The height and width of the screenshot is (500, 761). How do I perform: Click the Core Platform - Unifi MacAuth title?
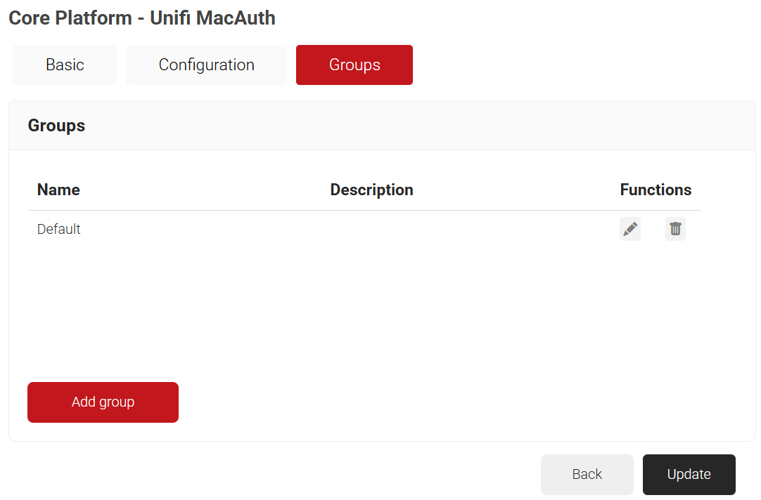[x=141, y=18]
